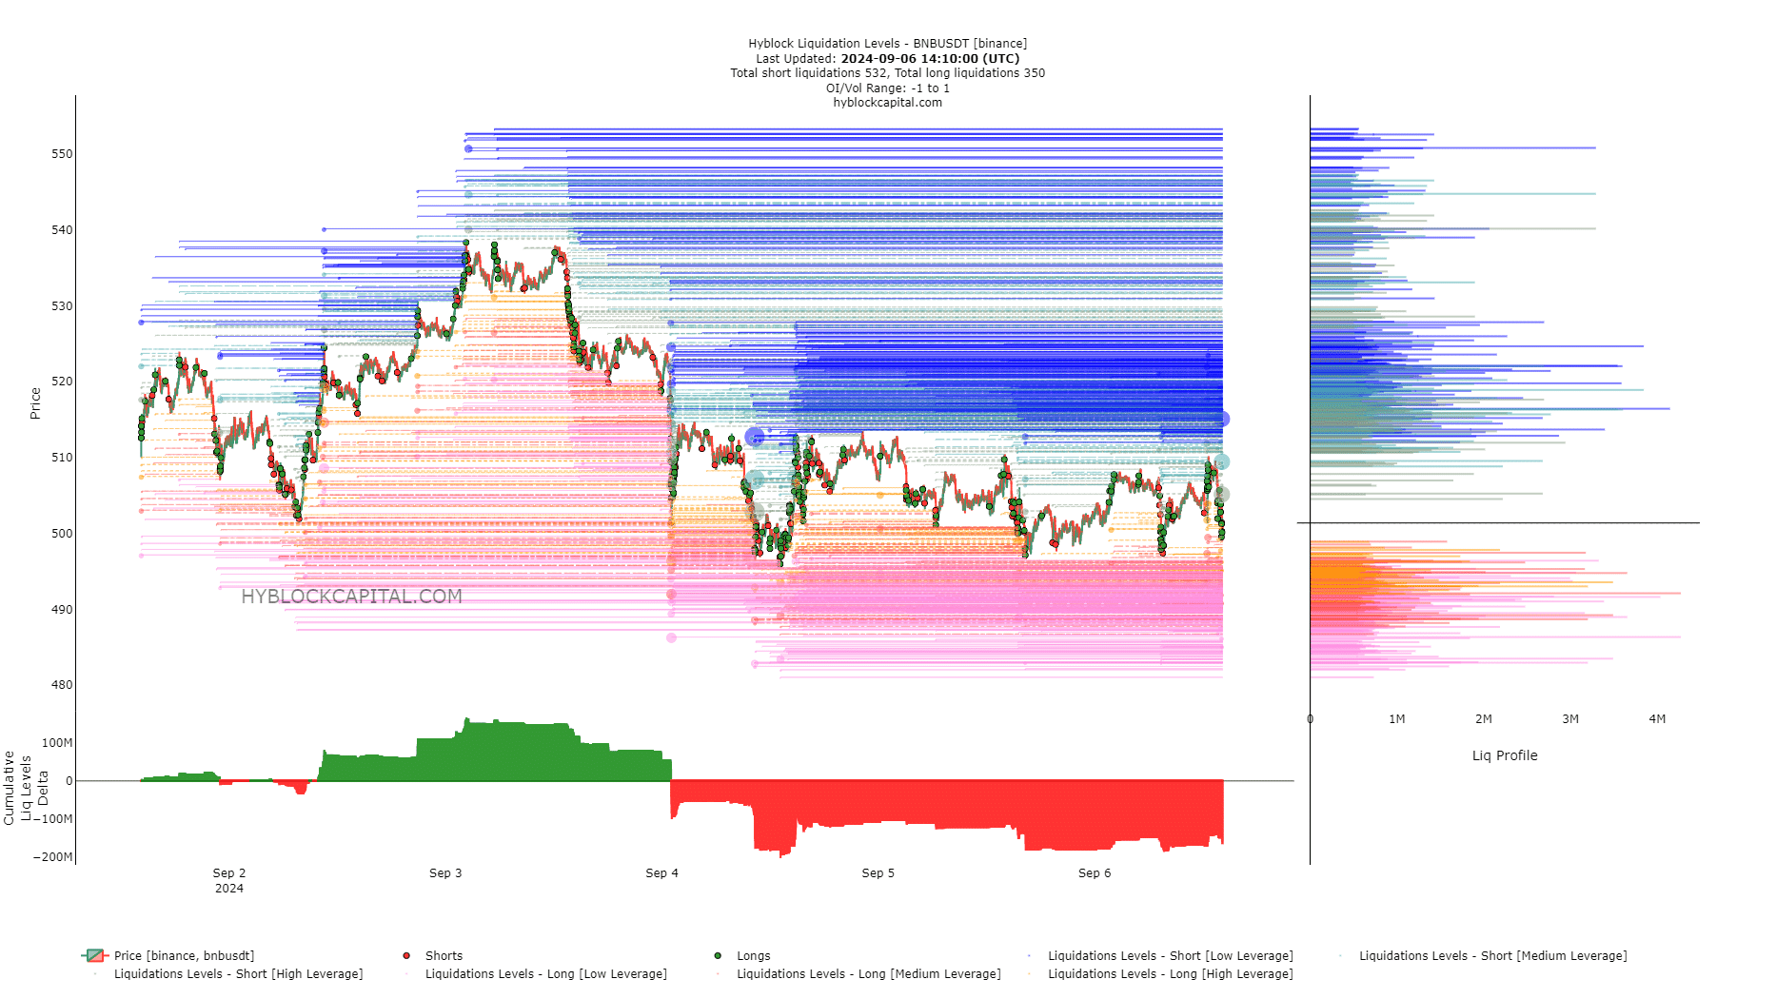Click the 'Sep 5' date axis label
This screenshot has height=999, width=1776.
(x=878, y=872)
